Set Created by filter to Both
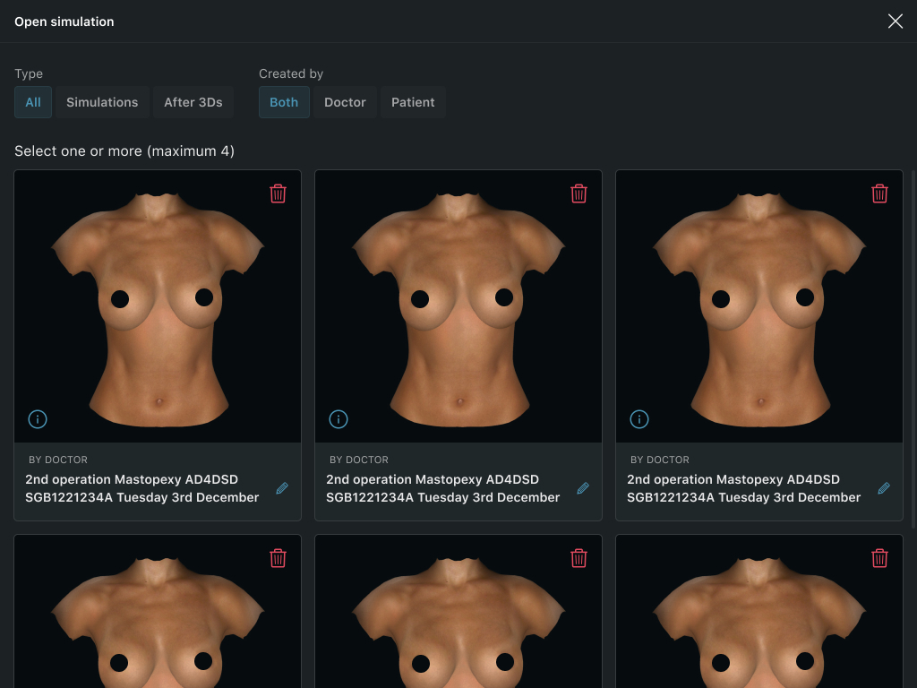Image resolution: width=917 pixels, height=688 pixels. [x=284, y=102]
